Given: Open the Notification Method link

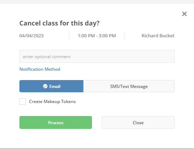Looking at the screenshot, I should (x=40, y=69).
